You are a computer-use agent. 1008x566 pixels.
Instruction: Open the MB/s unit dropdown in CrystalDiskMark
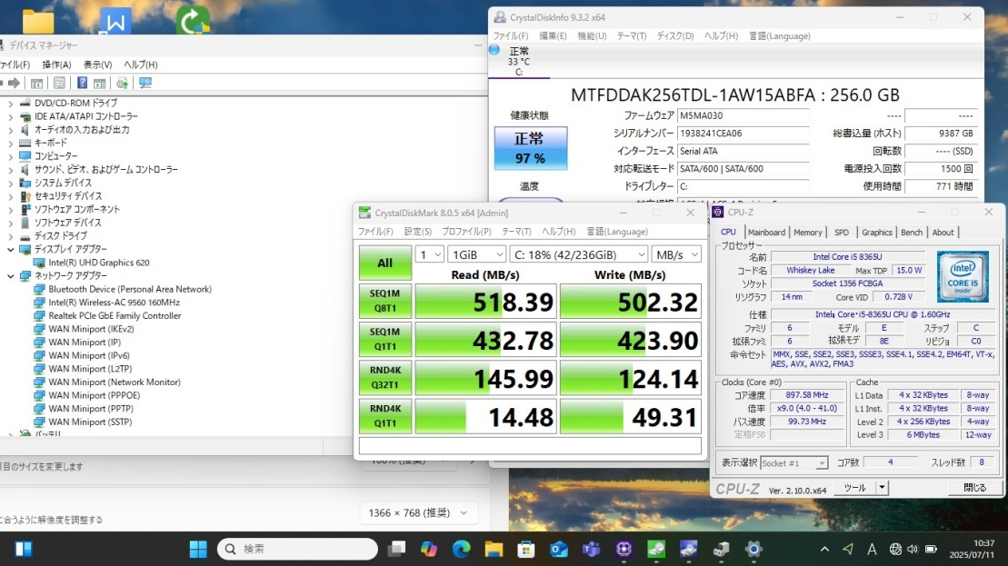[x=675, y=254]
